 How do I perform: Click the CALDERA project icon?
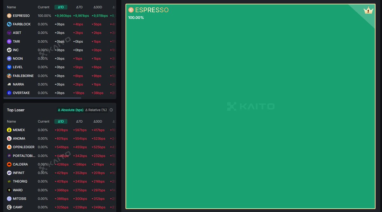[x=9, y=164]
